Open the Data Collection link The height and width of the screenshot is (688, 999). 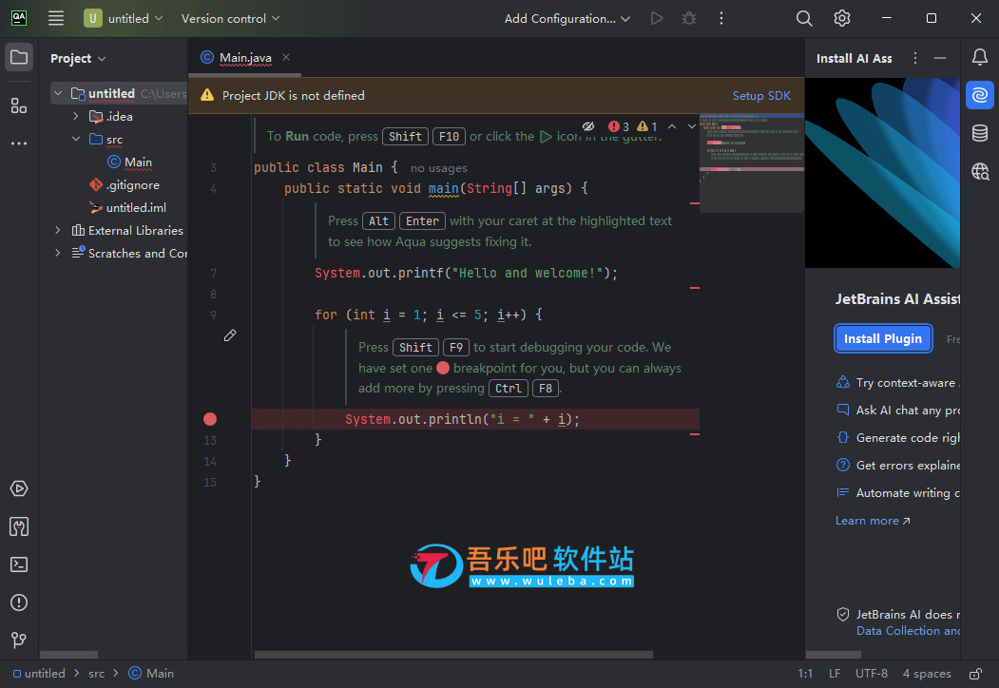coord(908,631)
